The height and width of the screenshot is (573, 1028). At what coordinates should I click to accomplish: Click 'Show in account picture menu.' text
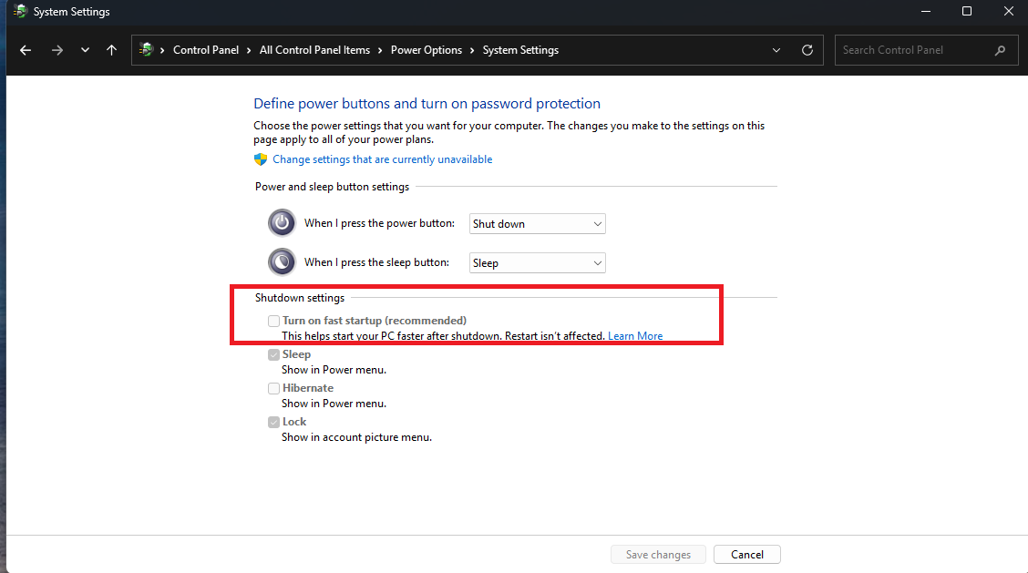click(356, 437)
